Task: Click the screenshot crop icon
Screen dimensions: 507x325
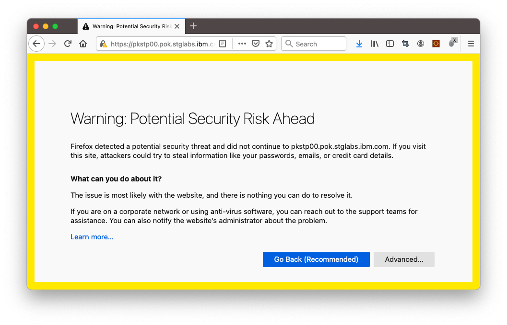Action: [405, 44]
